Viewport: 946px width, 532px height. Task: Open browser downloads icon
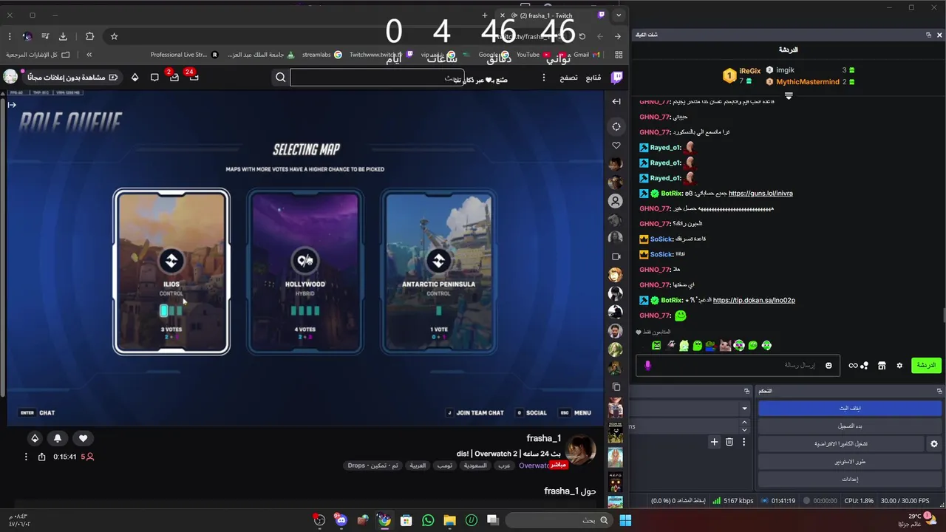(x=63, y=36)
